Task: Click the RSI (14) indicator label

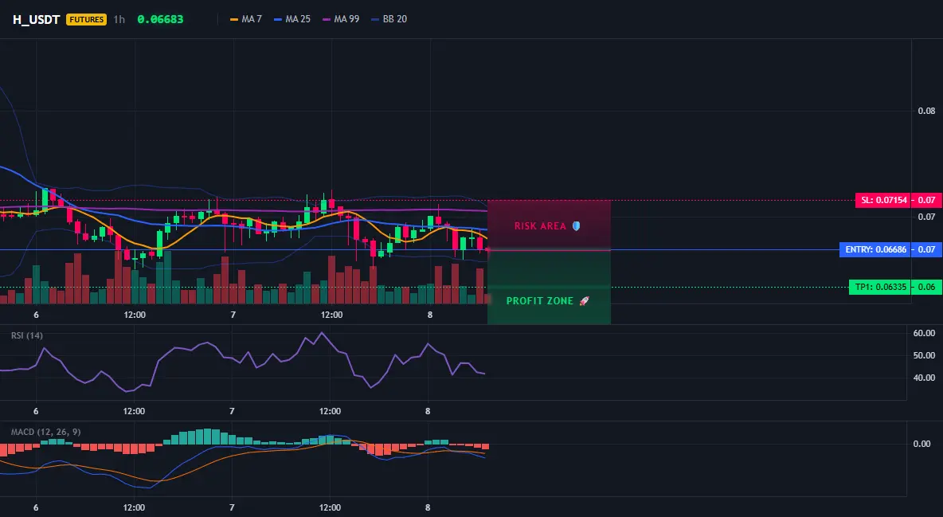Action: tap(27, 335)
